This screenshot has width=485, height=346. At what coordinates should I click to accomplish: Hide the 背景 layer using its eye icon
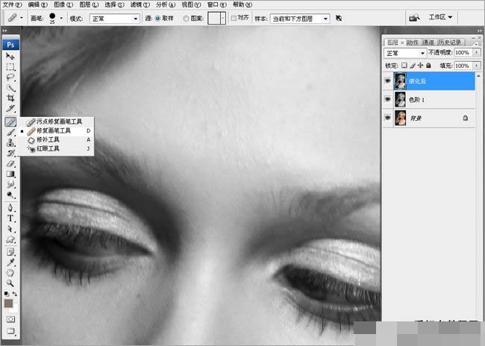pyautogui.click(x=389, y=118)
